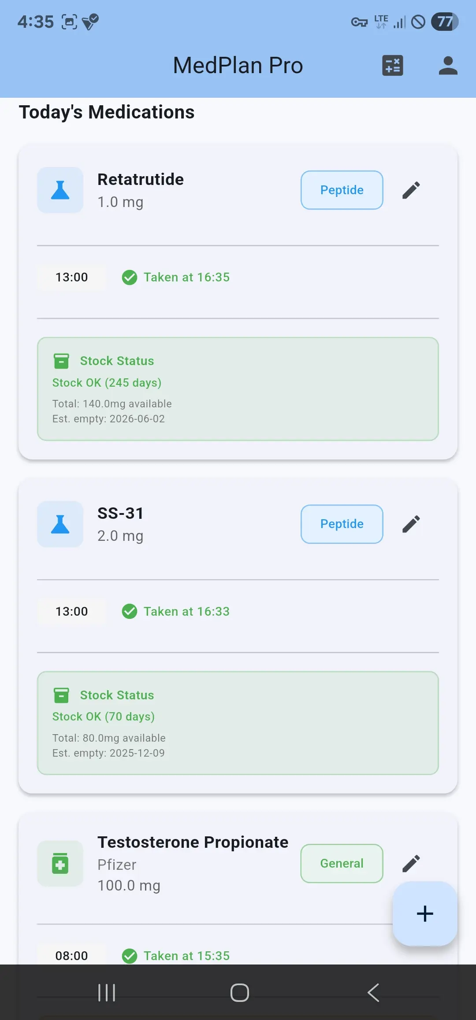Image resolution: width=476 pixels, height=1020 pixels.
Task: Tap the add medication plus button
Action: 425,914
